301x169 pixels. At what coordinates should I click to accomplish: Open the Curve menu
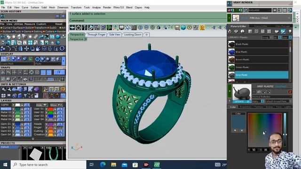pyautogui.click(x=25, y=8)
